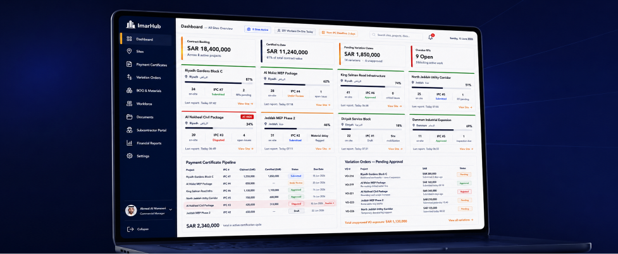
Task: Click the Next IPC Deadline badge
Action: (x=338, y=33)
